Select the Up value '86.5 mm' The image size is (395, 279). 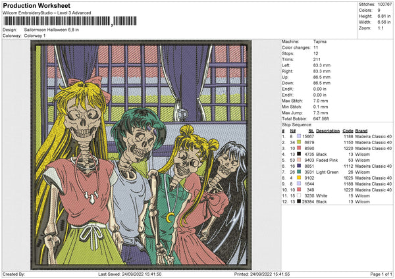[x=322, y=77]
